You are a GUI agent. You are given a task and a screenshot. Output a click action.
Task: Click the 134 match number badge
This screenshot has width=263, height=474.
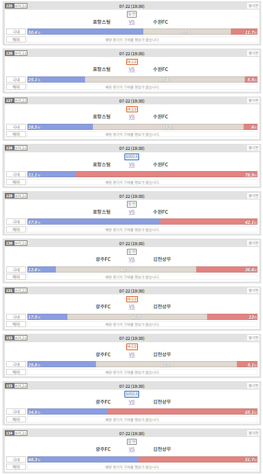[x=9, y=433]
